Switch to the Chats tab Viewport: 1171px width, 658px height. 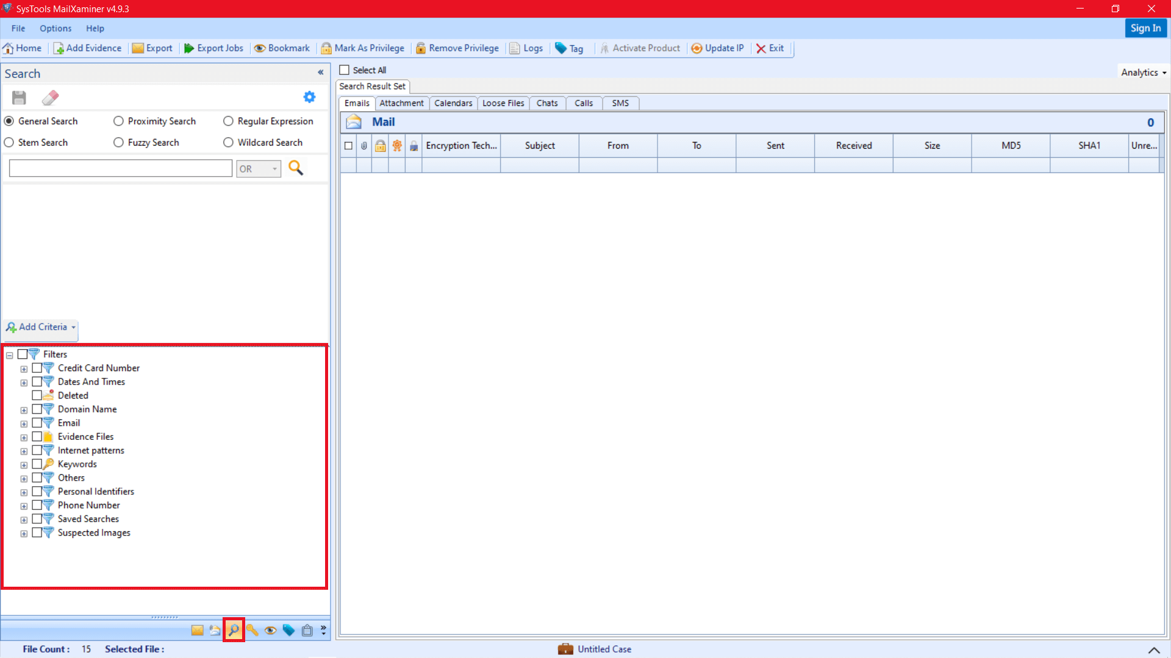point(547,103)
